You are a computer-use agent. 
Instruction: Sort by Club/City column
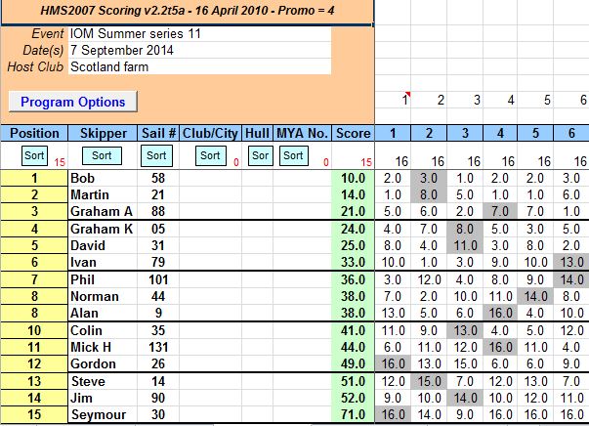click(x=209, y=155)
